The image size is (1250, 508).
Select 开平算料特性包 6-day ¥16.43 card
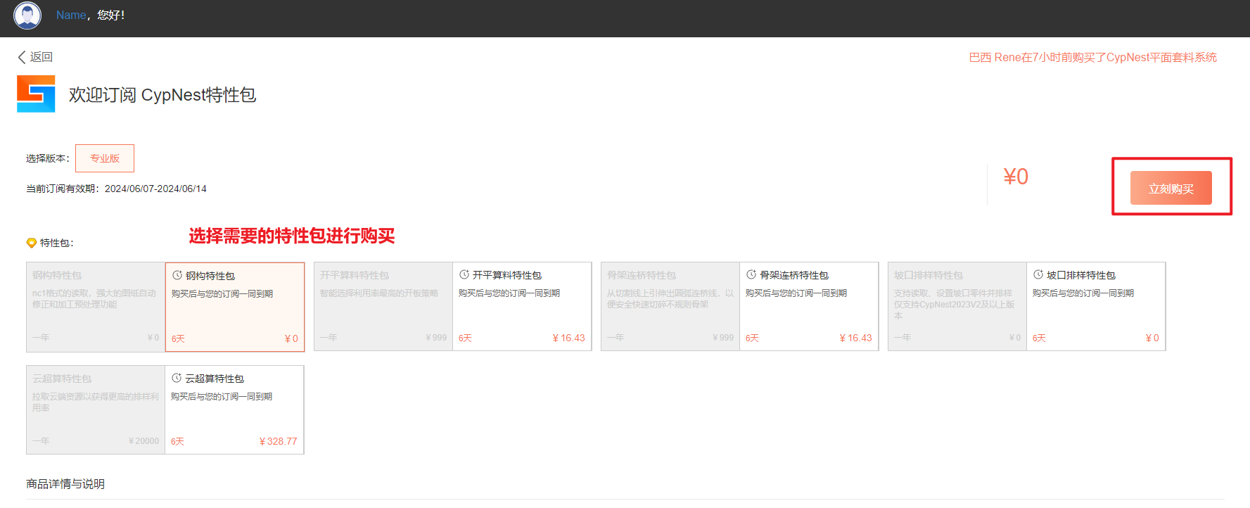tap(522, 306)
